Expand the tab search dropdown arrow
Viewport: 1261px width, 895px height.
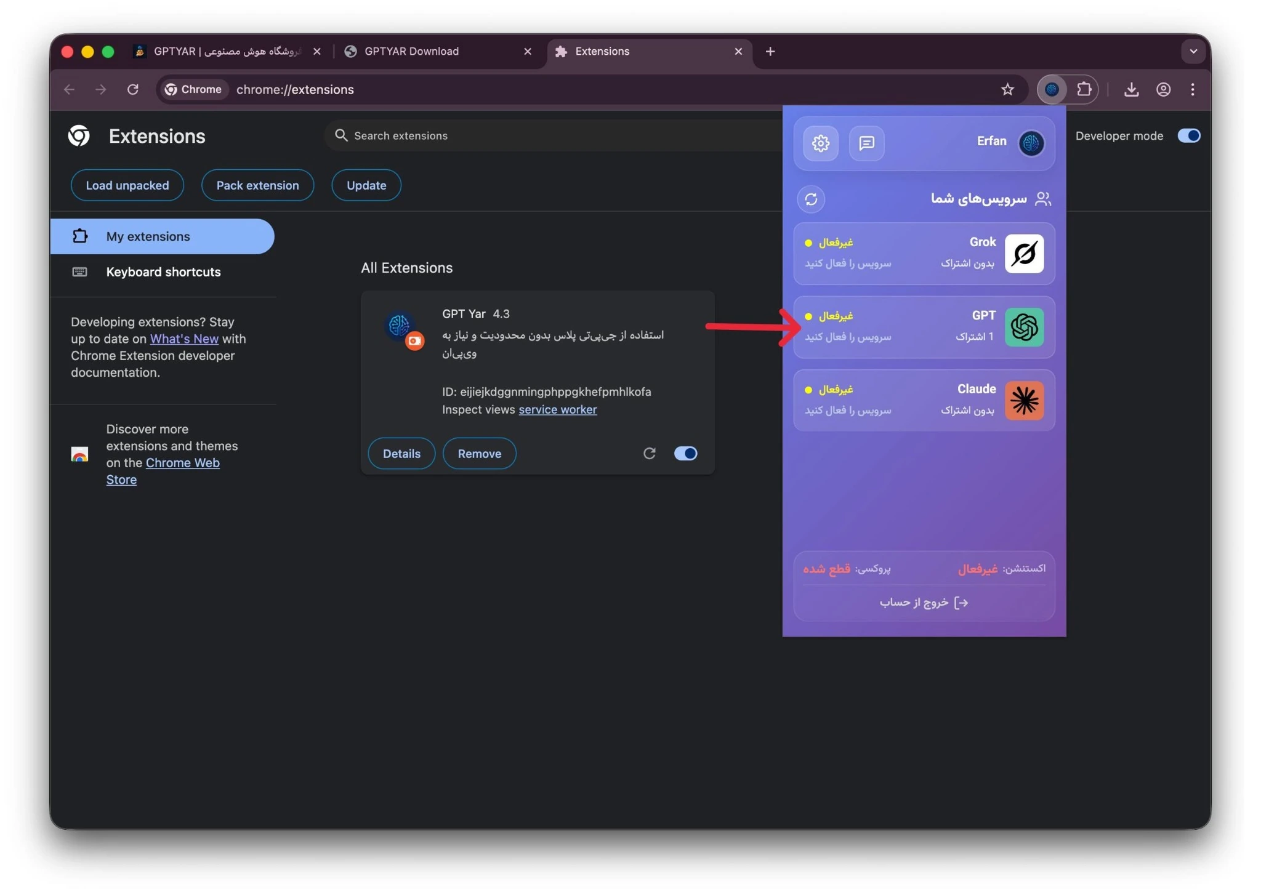pos(1193,51)
